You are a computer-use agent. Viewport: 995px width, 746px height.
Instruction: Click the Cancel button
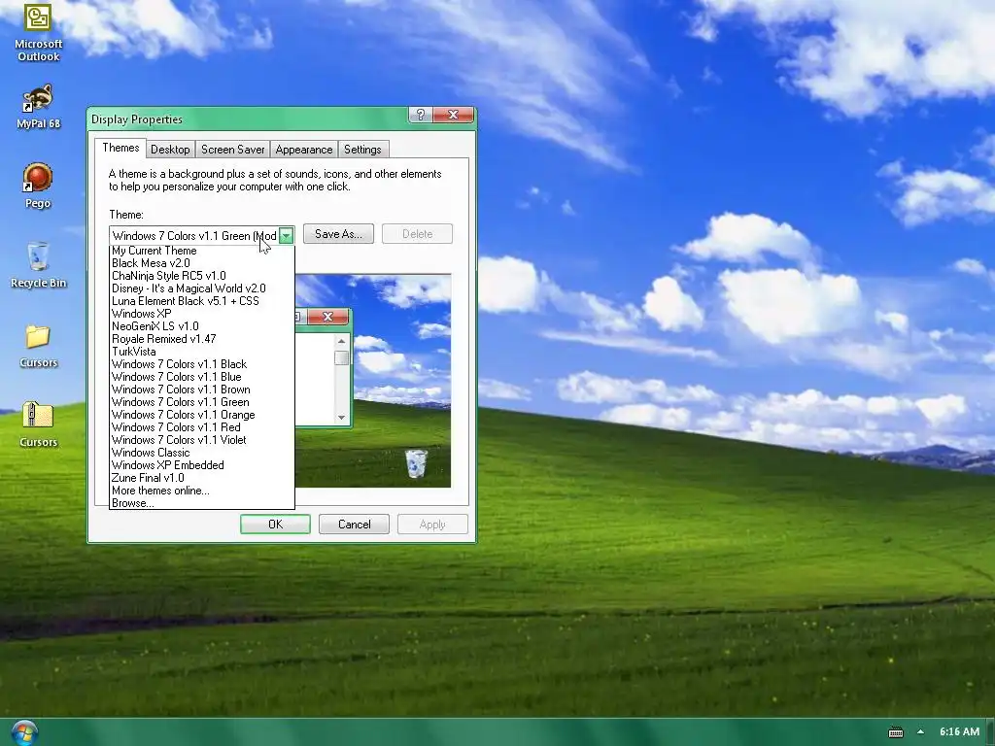tap(354, 524)
